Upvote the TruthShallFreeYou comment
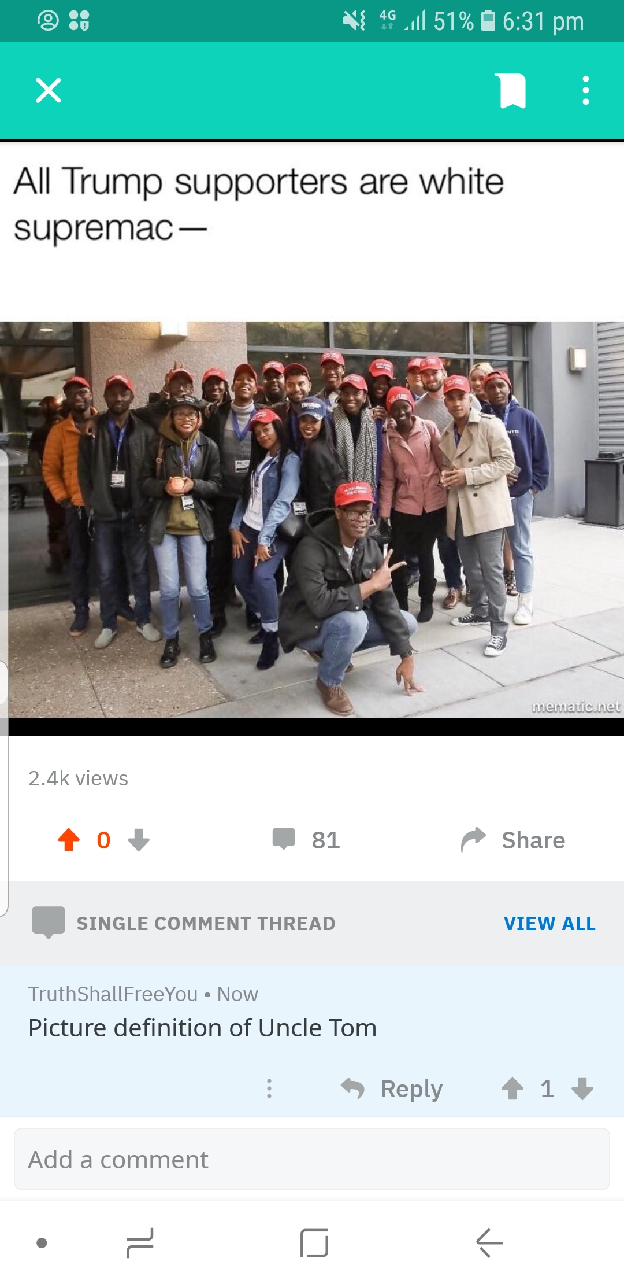Screen dimensions: 624x1284 tap(512, 1089)
